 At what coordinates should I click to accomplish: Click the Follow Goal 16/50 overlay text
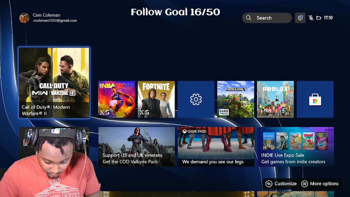[x=175, y=12]
